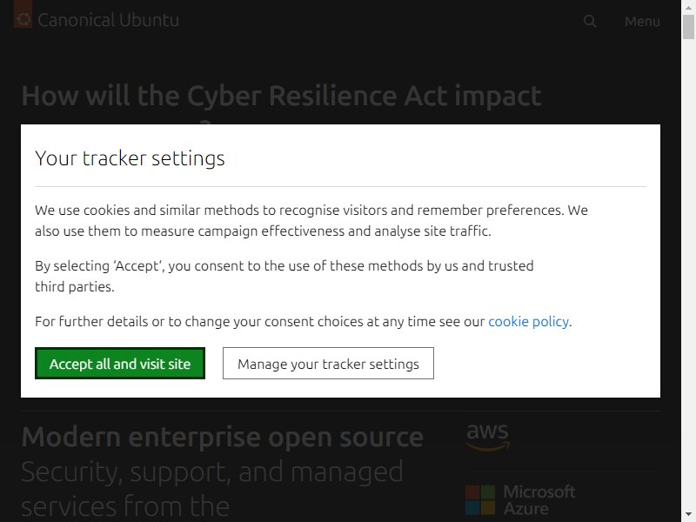Accept all and visit site
The width and height of the screenshot is (696, 522).
click(x=120, y=364)
